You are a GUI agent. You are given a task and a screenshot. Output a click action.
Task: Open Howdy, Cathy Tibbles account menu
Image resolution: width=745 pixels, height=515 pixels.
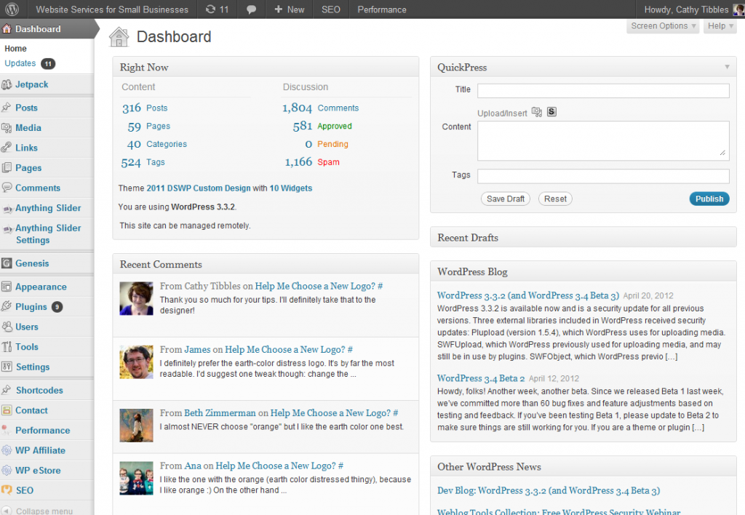click(693, 9)
